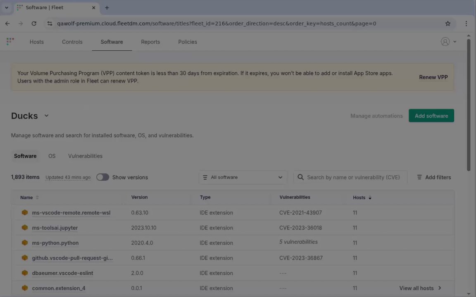Click the browser address bar URL
Image resolution: width=476 pixels, height=297 pixels.
pos(217,24)
